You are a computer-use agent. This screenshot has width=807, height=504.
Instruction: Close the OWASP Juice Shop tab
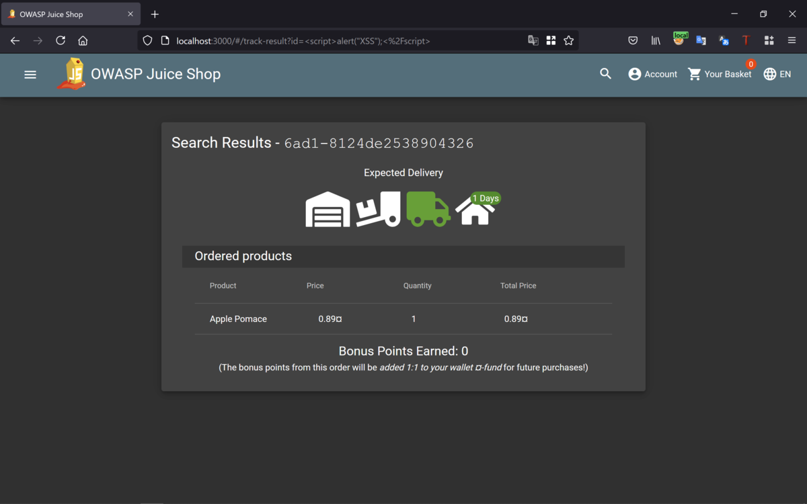click(x=130, y=14)
